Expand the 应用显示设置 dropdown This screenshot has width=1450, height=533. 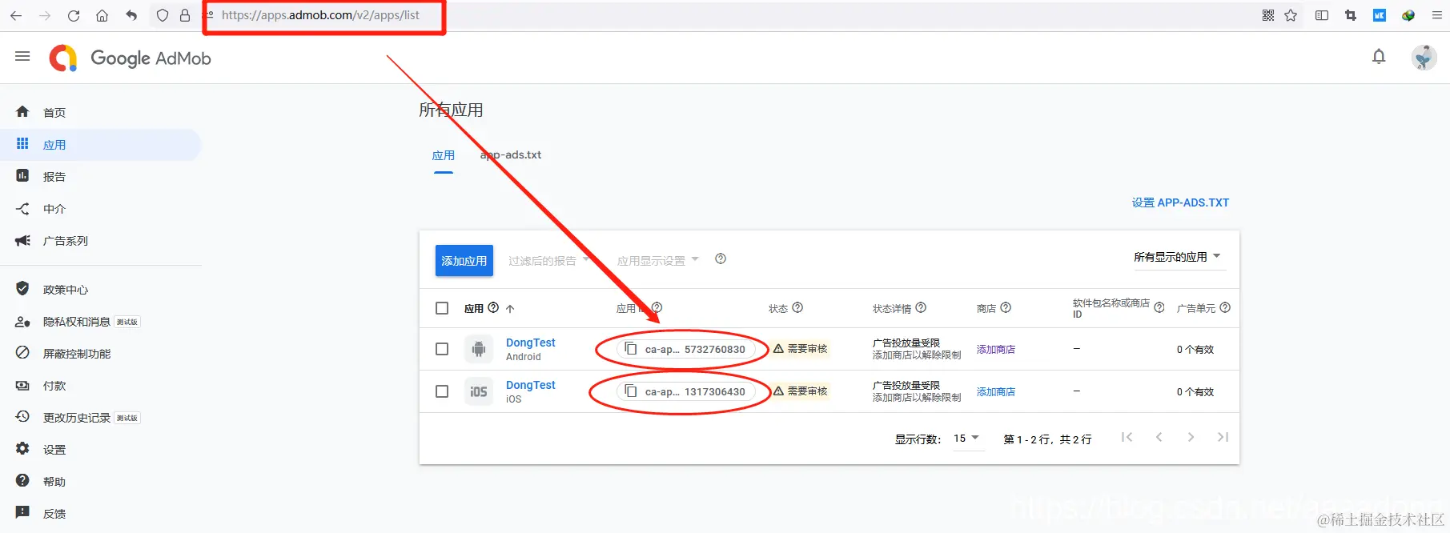click(657, 261)
